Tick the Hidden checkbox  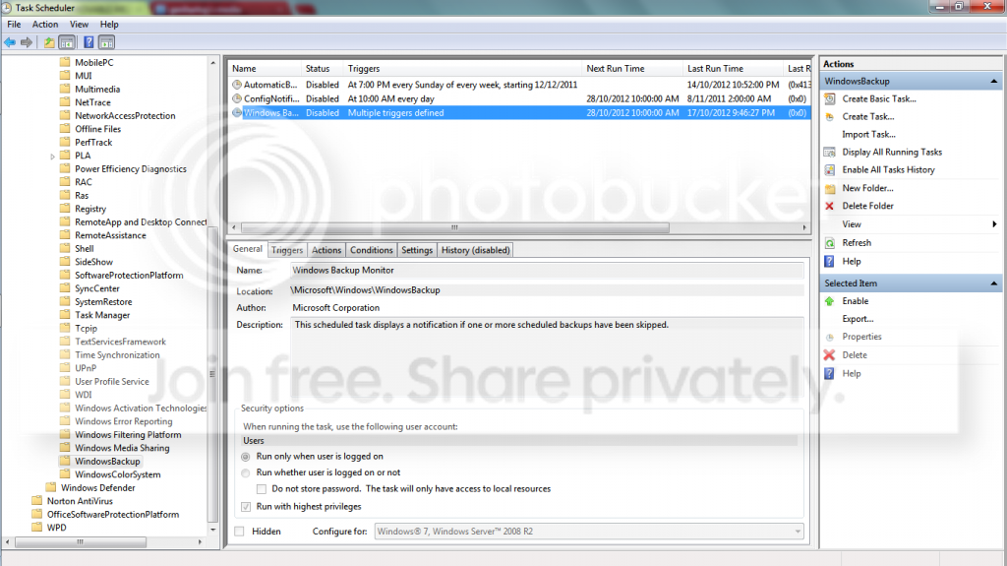240,532
